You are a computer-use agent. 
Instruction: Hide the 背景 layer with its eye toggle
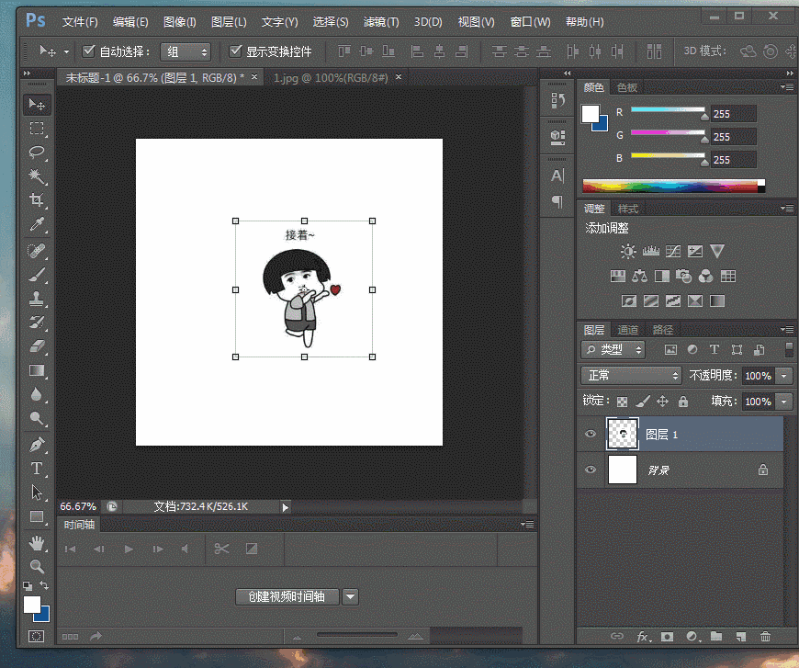coord(591,468)
